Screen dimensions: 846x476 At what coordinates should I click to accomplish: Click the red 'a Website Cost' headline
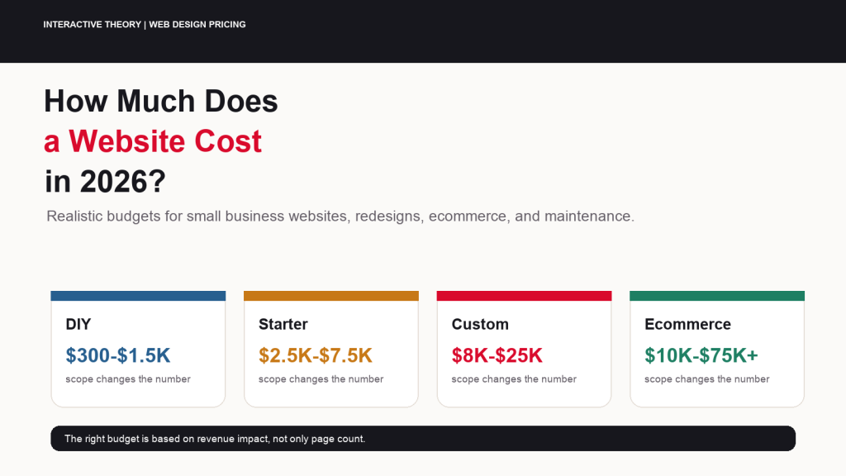[x=153, y=141]
